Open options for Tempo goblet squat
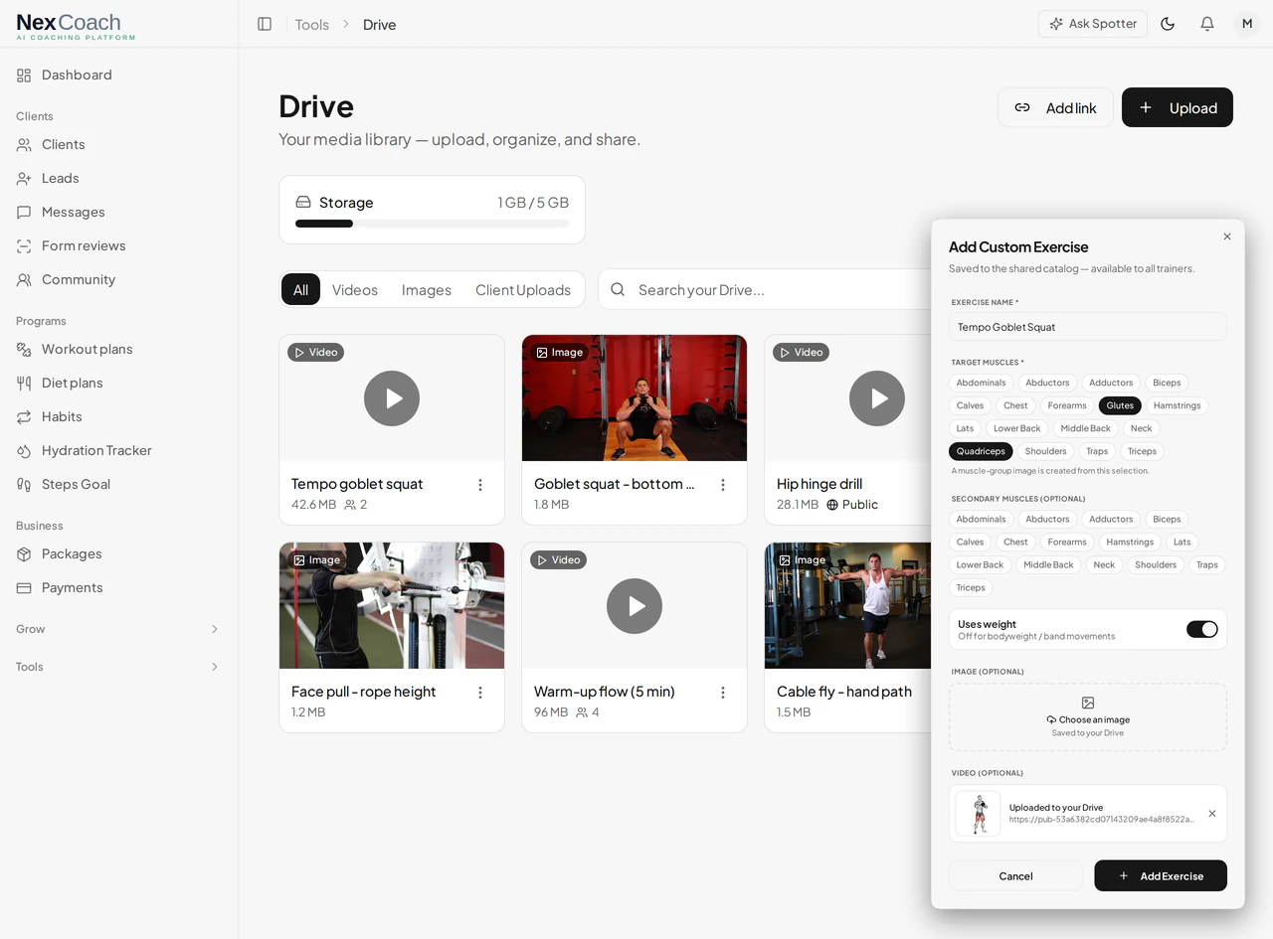 tap(480, 485)
